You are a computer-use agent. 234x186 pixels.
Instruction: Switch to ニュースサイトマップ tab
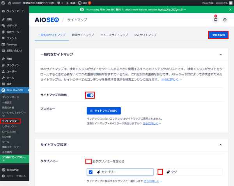(114, 35)
